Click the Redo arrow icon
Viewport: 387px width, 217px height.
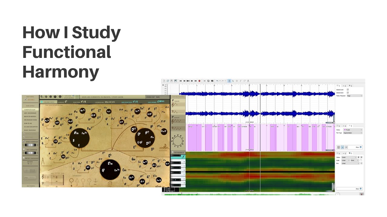223,81
